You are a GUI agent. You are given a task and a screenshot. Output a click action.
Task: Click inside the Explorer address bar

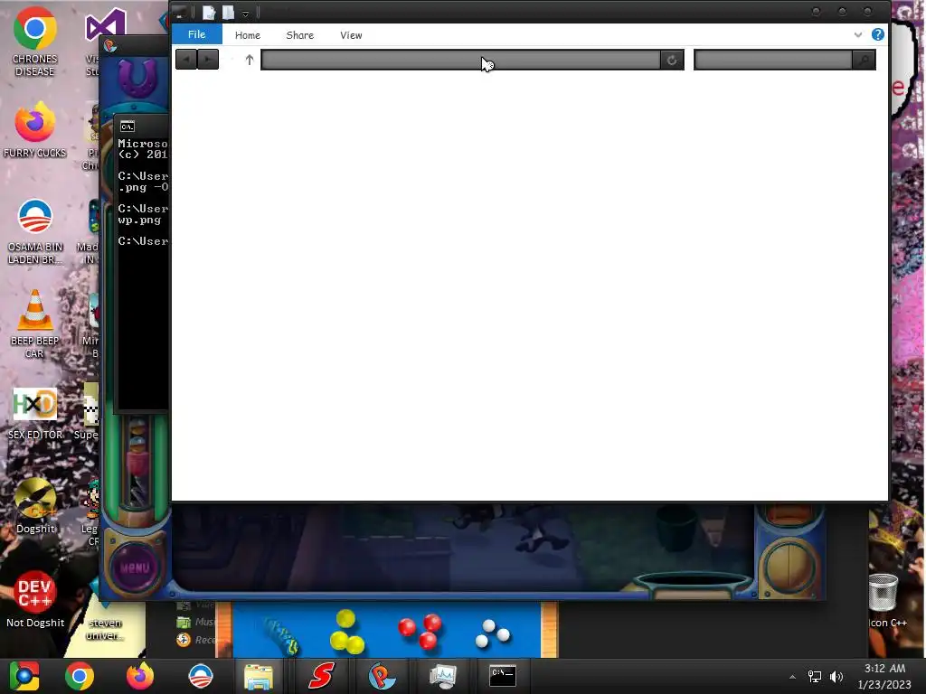point(460,60)
